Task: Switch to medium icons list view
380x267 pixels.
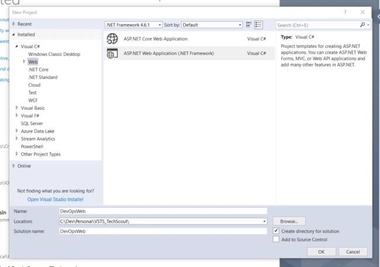Action: click(x=258, y=25)
